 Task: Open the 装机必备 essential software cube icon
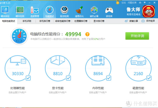click(94, 10)
